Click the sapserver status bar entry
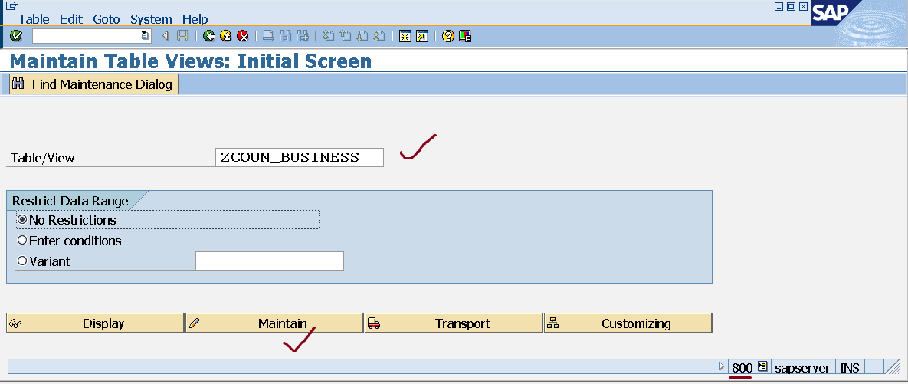908x384 pixels. click(x=802, y=367)
